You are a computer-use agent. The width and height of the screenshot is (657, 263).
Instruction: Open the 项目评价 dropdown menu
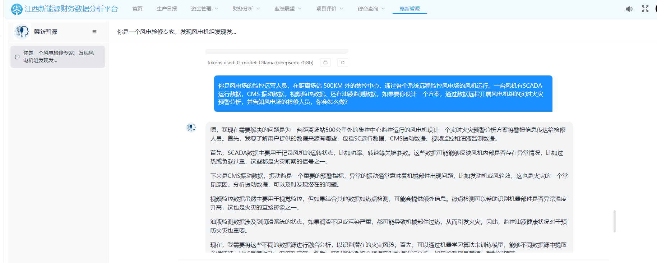(x=329, y=9)
